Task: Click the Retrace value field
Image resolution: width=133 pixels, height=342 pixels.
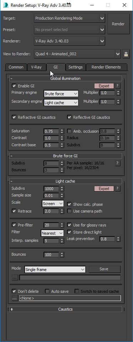Action: point(51,211)
